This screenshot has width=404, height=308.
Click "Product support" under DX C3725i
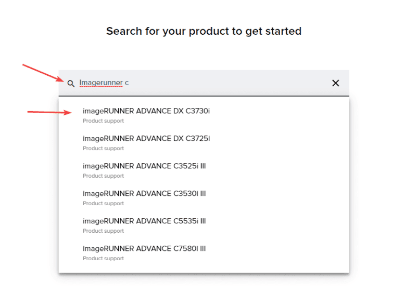[103, 149]
